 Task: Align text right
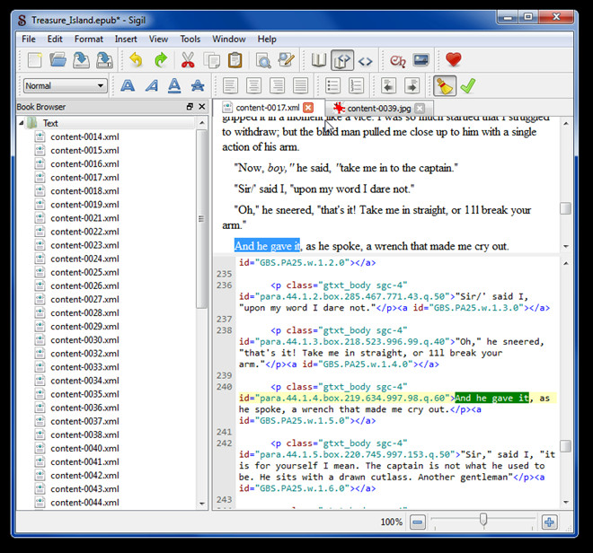278,86
